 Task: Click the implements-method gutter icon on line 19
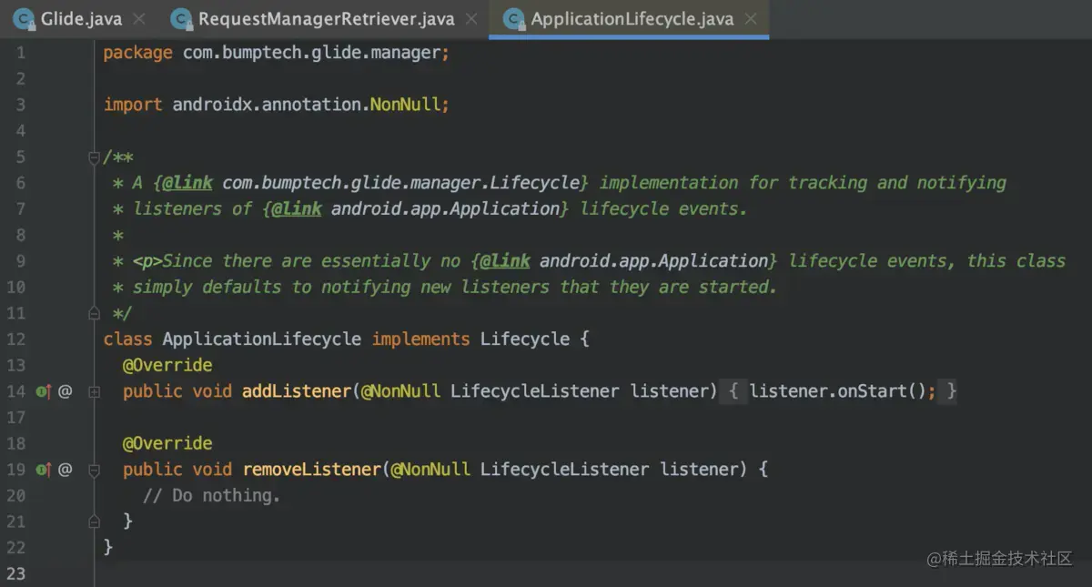coord(43,470)
